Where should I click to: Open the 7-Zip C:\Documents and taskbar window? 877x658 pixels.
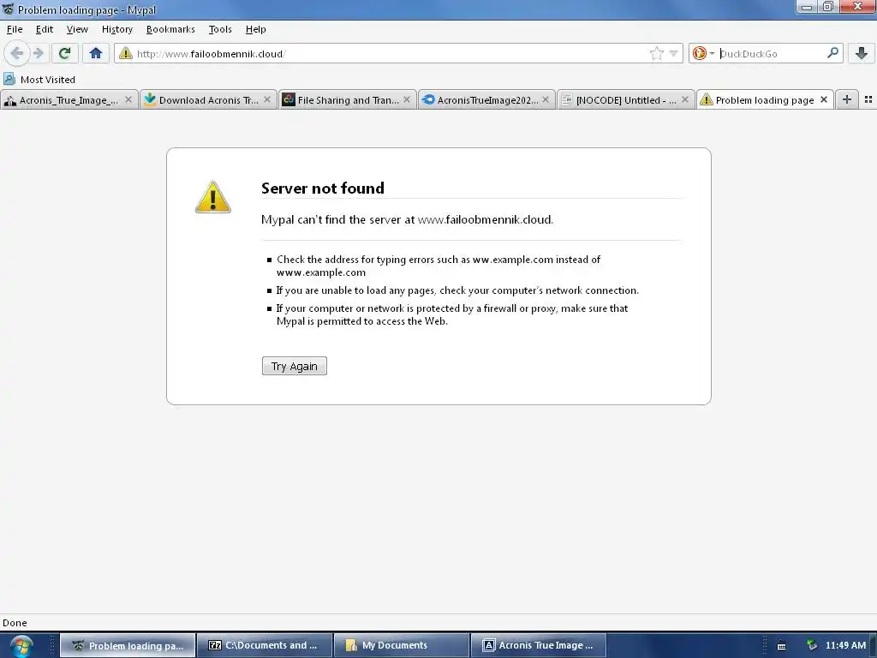click(265, 646)
